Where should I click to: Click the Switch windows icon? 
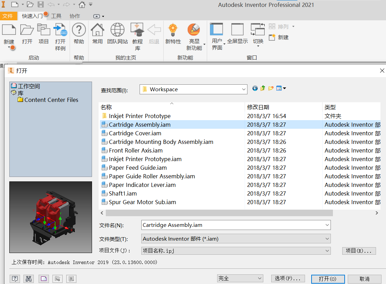click(258, 29)
